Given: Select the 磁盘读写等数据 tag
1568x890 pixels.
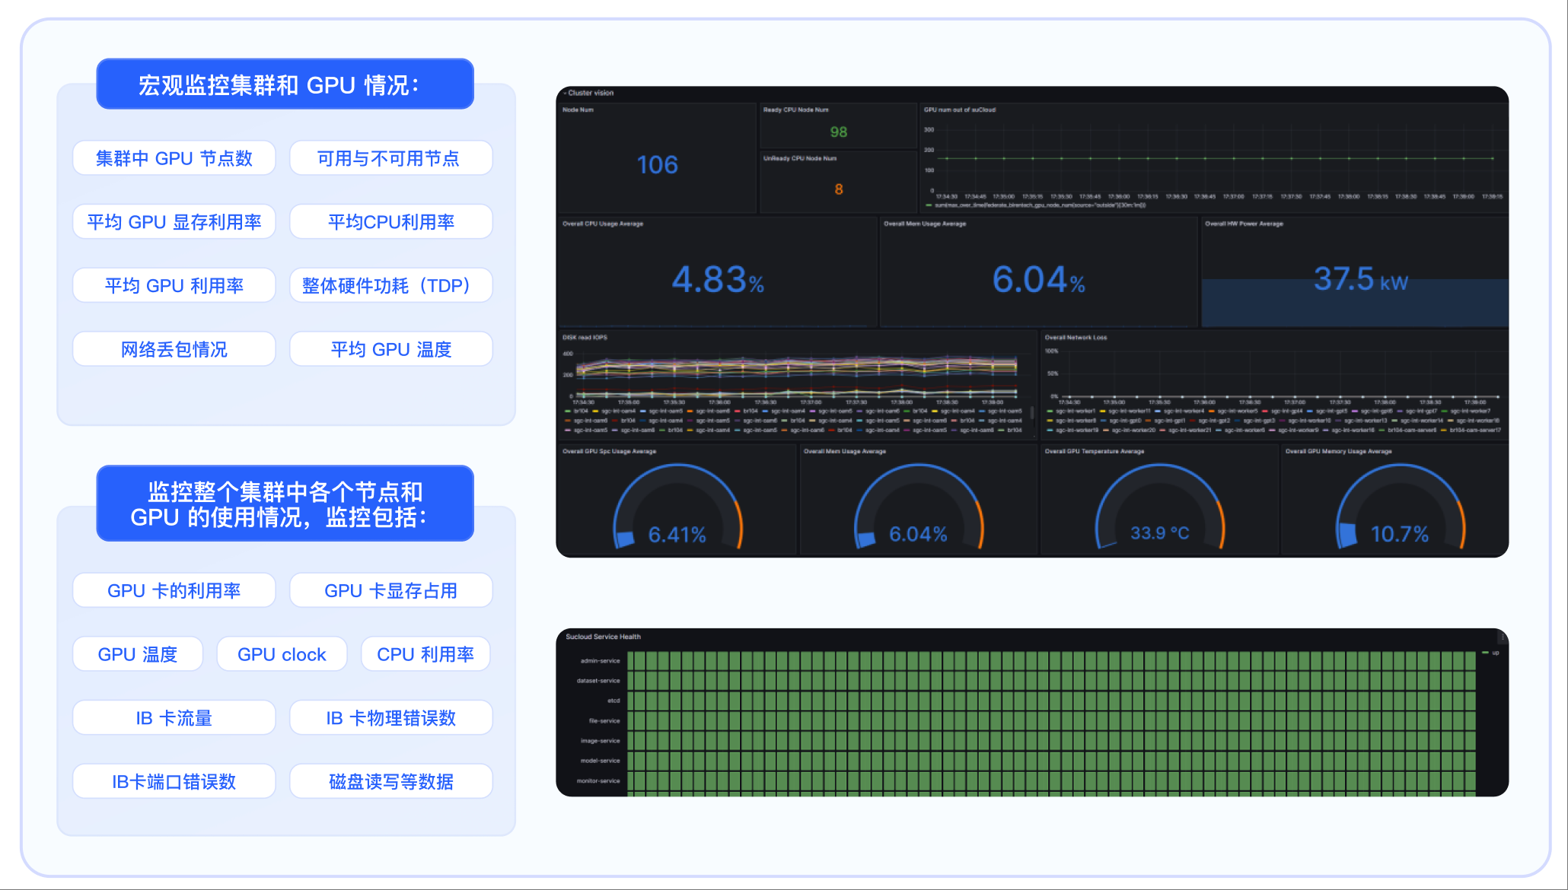Looking at the screenshot, I should click(390, 782).
